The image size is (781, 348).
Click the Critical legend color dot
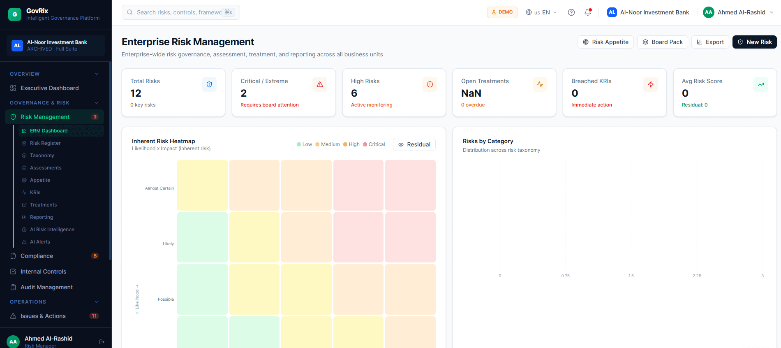point(365,144)
